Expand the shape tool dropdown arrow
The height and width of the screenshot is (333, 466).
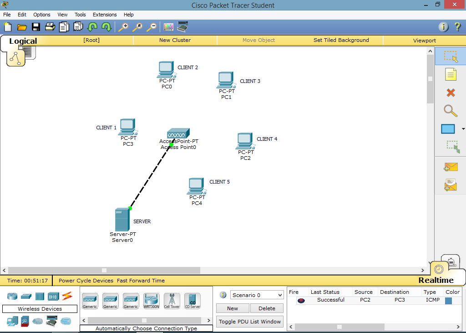pos(463,129)
